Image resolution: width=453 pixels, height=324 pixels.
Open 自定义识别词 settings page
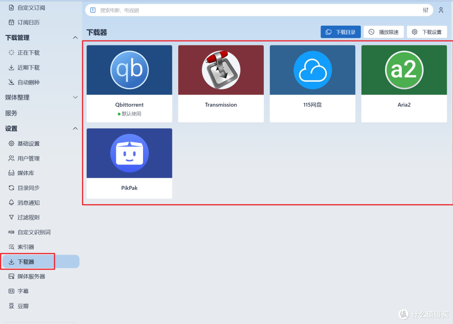click(34, 232)
